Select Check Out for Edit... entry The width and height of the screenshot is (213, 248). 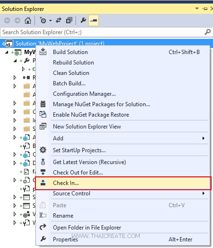pos(123,173)
